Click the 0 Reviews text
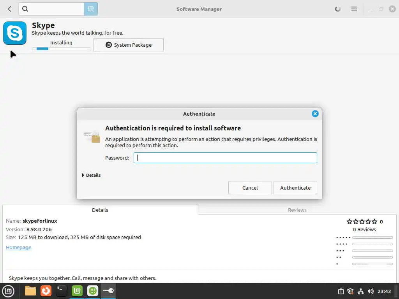This screenshot has height=299, width=399. click(x=364, y=229)
